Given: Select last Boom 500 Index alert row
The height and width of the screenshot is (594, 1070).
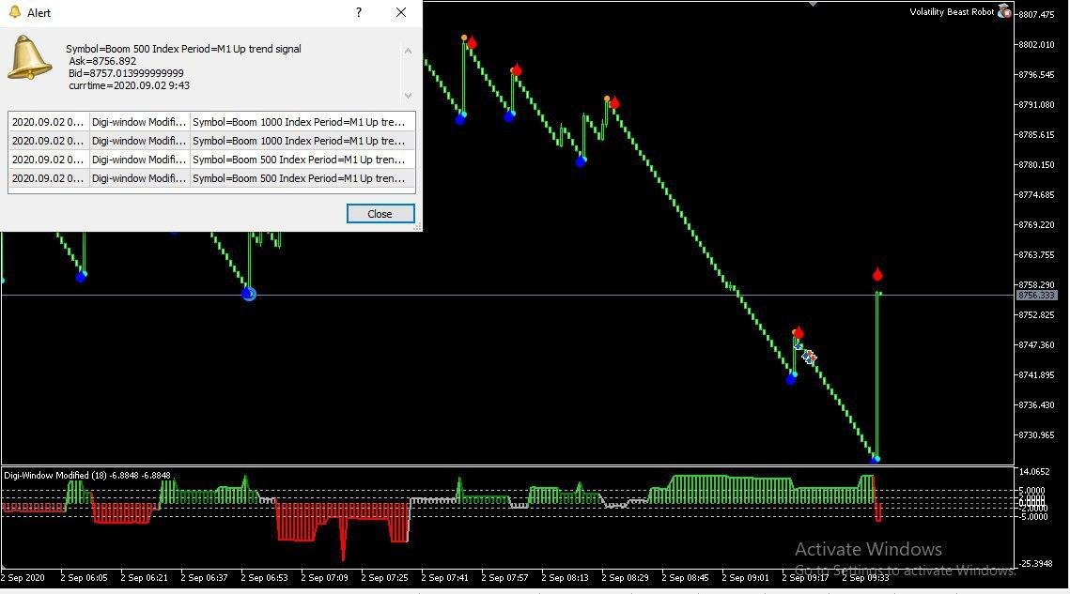Looking at the screenshot, I should click(211, 178).
